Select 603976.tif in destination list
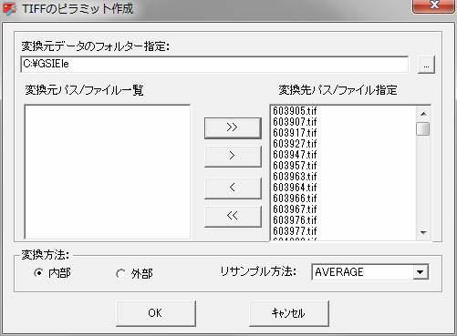Screen dimensions: 457x336 point(295,220)
